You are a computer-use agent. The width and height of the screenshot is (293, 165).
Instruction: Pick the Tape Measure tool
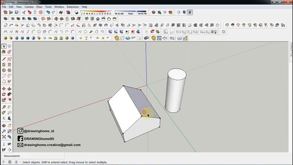4,107
